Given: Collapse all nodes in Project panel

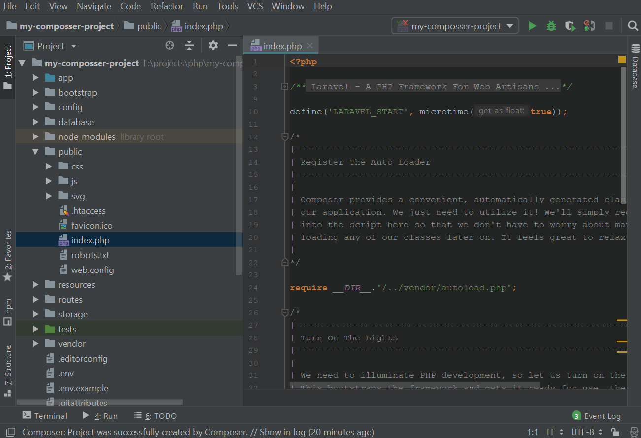Looking at the screenshot, I should [189, 46].
